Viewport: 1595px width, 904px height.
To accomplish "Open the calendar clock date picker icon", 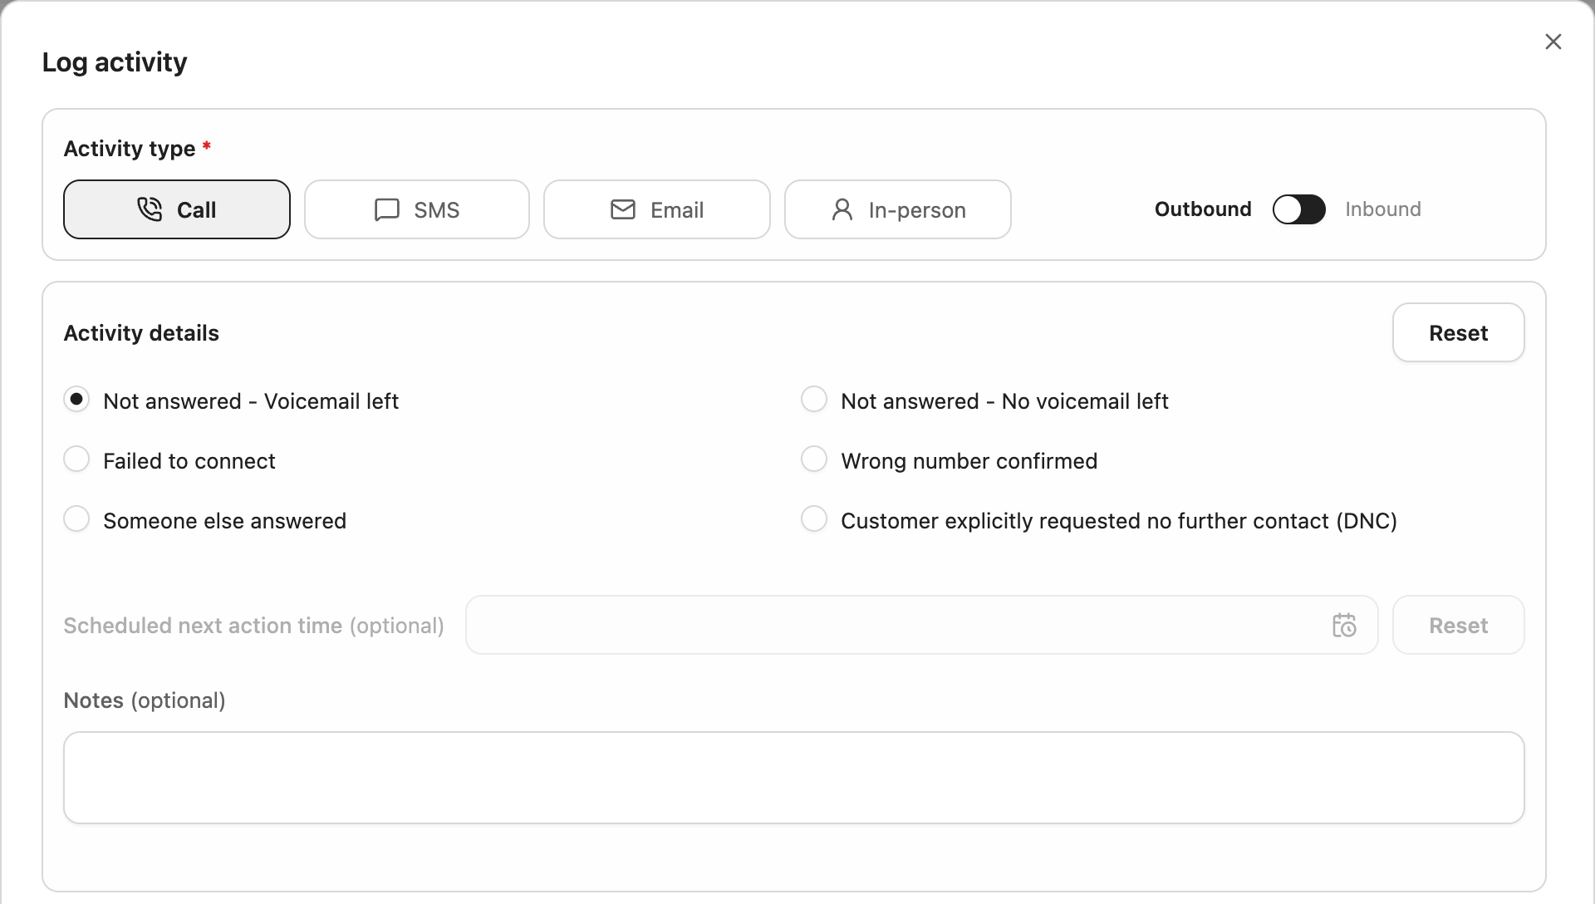I will pyautogui.click(x=1344, y=625).
